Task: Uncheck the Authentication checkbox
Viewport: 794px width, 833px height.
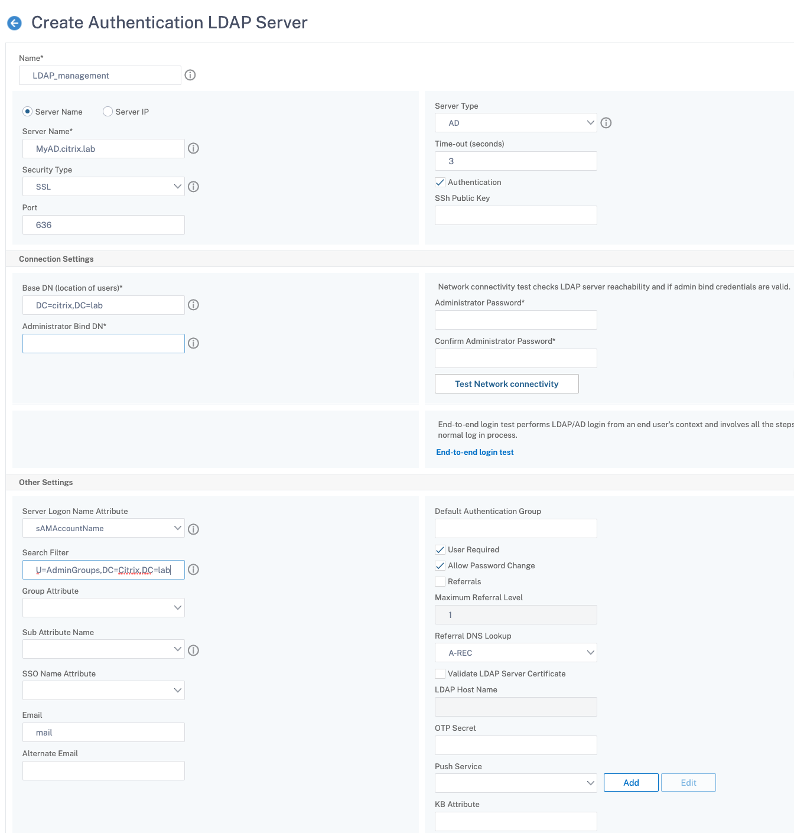Action: pos(440,183)
